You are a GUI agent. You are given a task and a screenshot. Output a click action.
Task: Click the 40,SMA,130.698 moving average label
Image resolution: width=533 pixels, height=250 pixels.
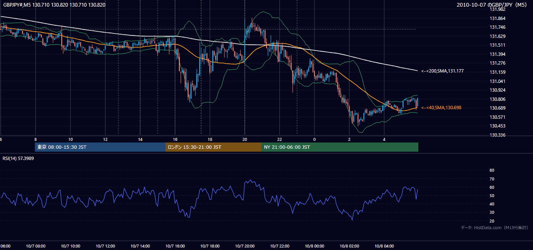[441, 107]
